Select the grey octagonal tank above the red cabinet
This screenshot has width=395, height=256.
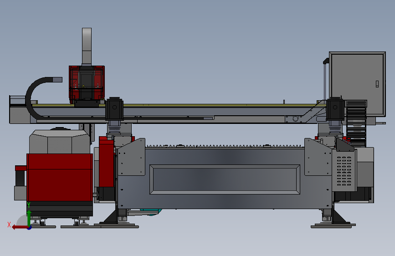point(60,142)
